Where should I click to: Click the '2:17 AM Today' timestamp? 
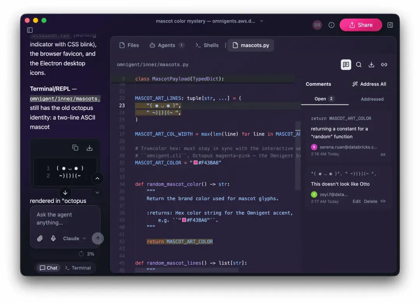click(325, 201)
